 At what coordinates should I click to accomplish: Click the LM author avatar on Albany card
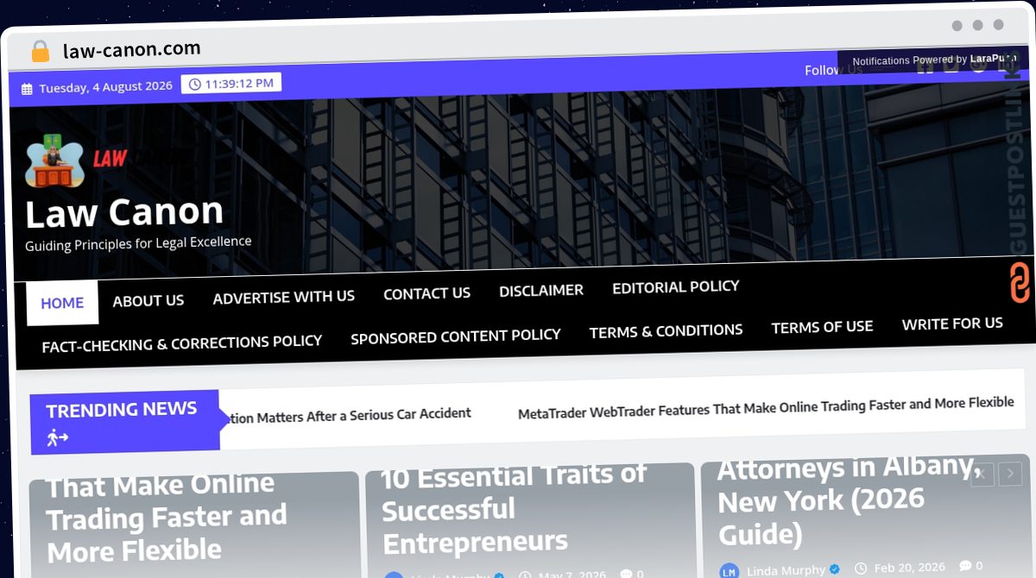(x=729, y=571)
